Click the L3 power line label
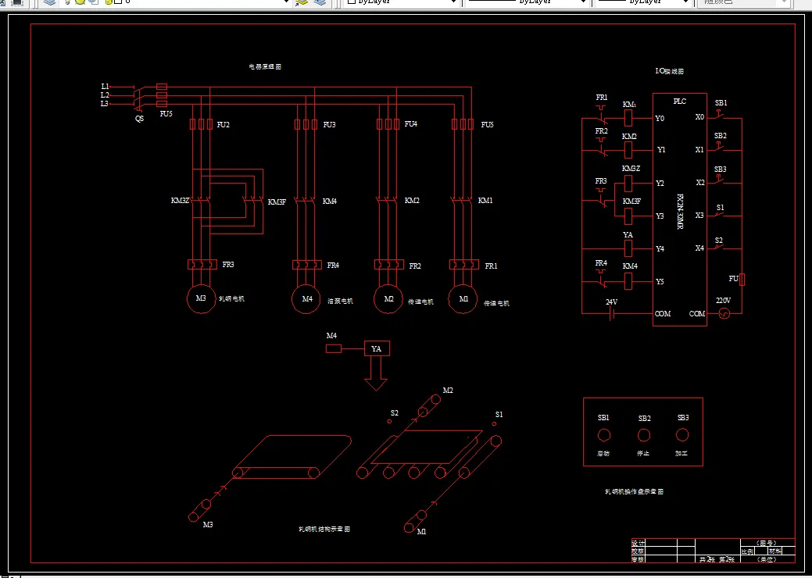Screen dimensions: 812x578 (105, 103)
